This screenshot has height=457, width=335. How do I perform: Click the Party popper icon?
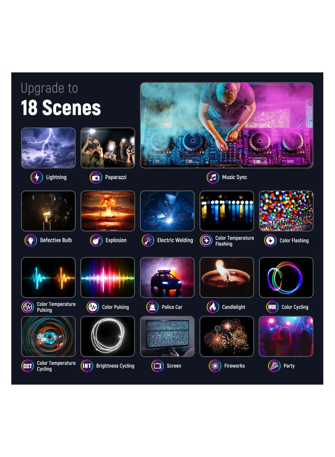(274, 366)
